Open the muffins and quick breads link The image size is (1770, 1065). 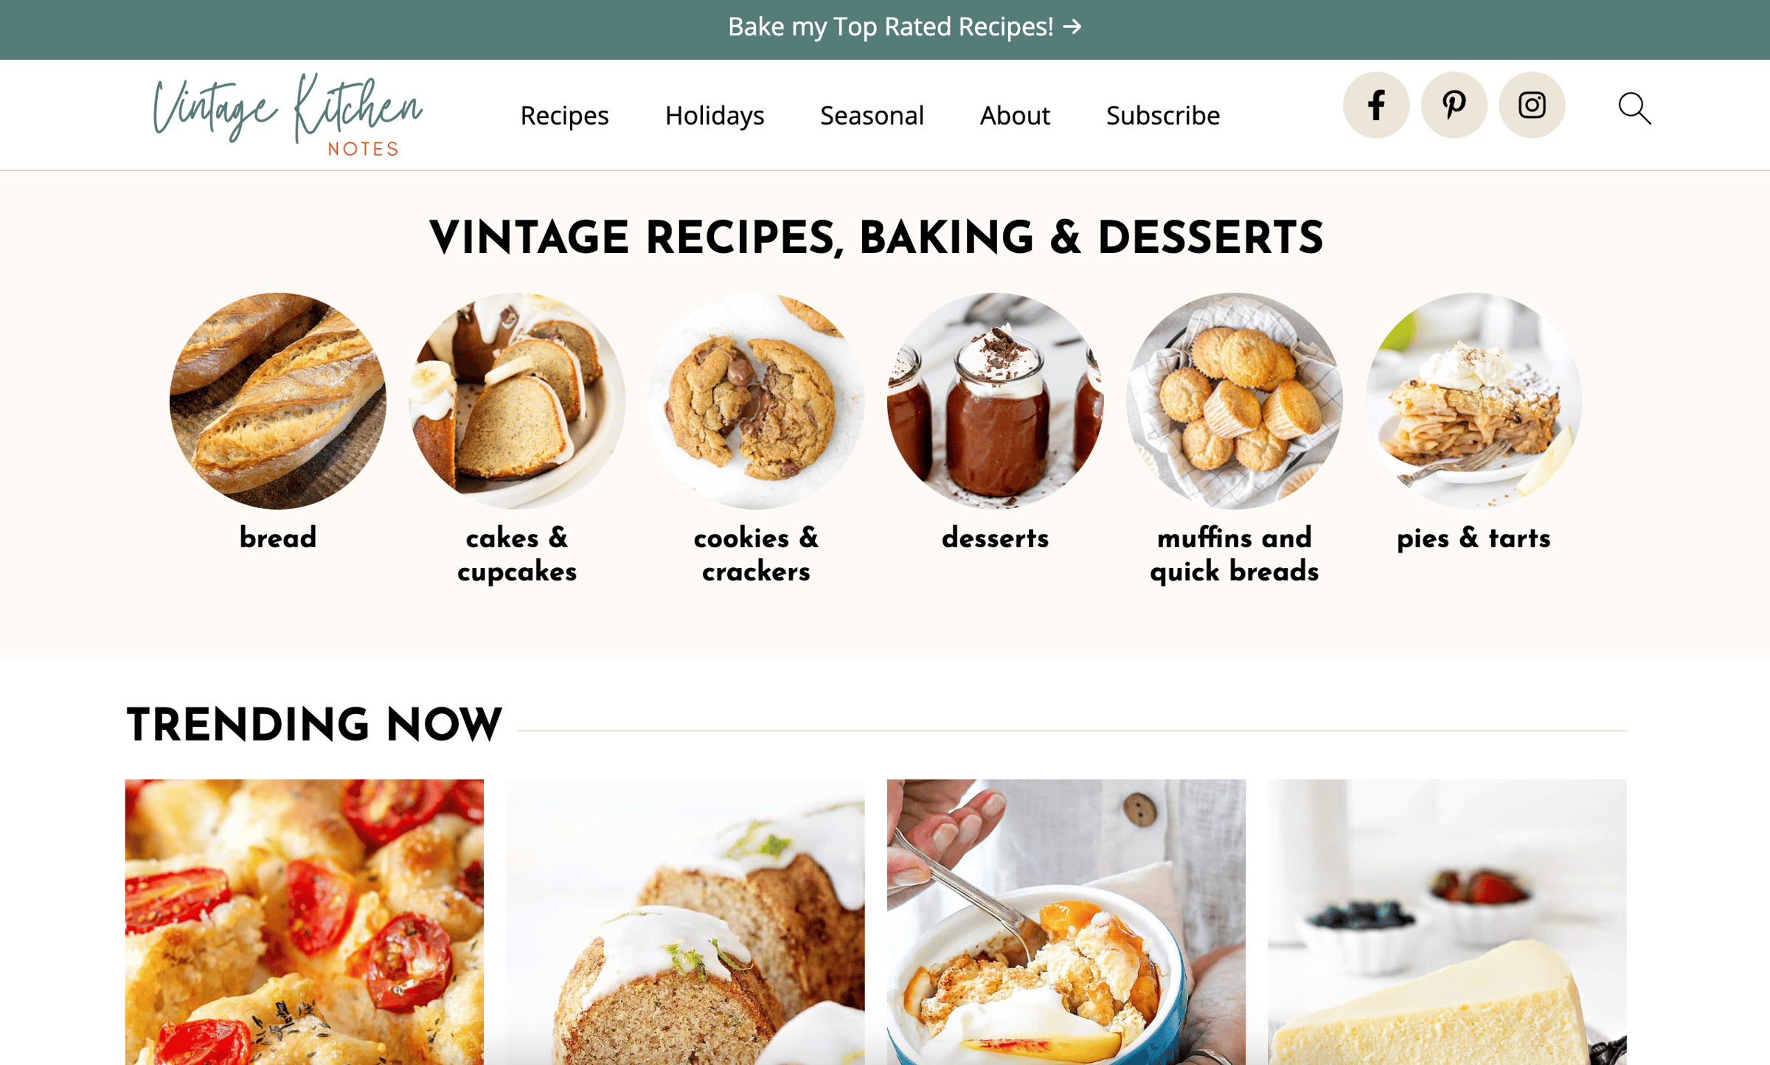[x=1235, y=555]
